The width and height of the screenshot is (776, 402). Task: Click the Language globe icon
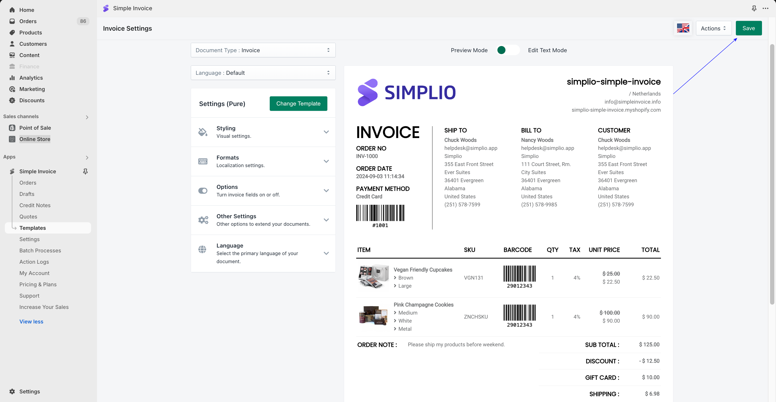[x=202, y=249]
